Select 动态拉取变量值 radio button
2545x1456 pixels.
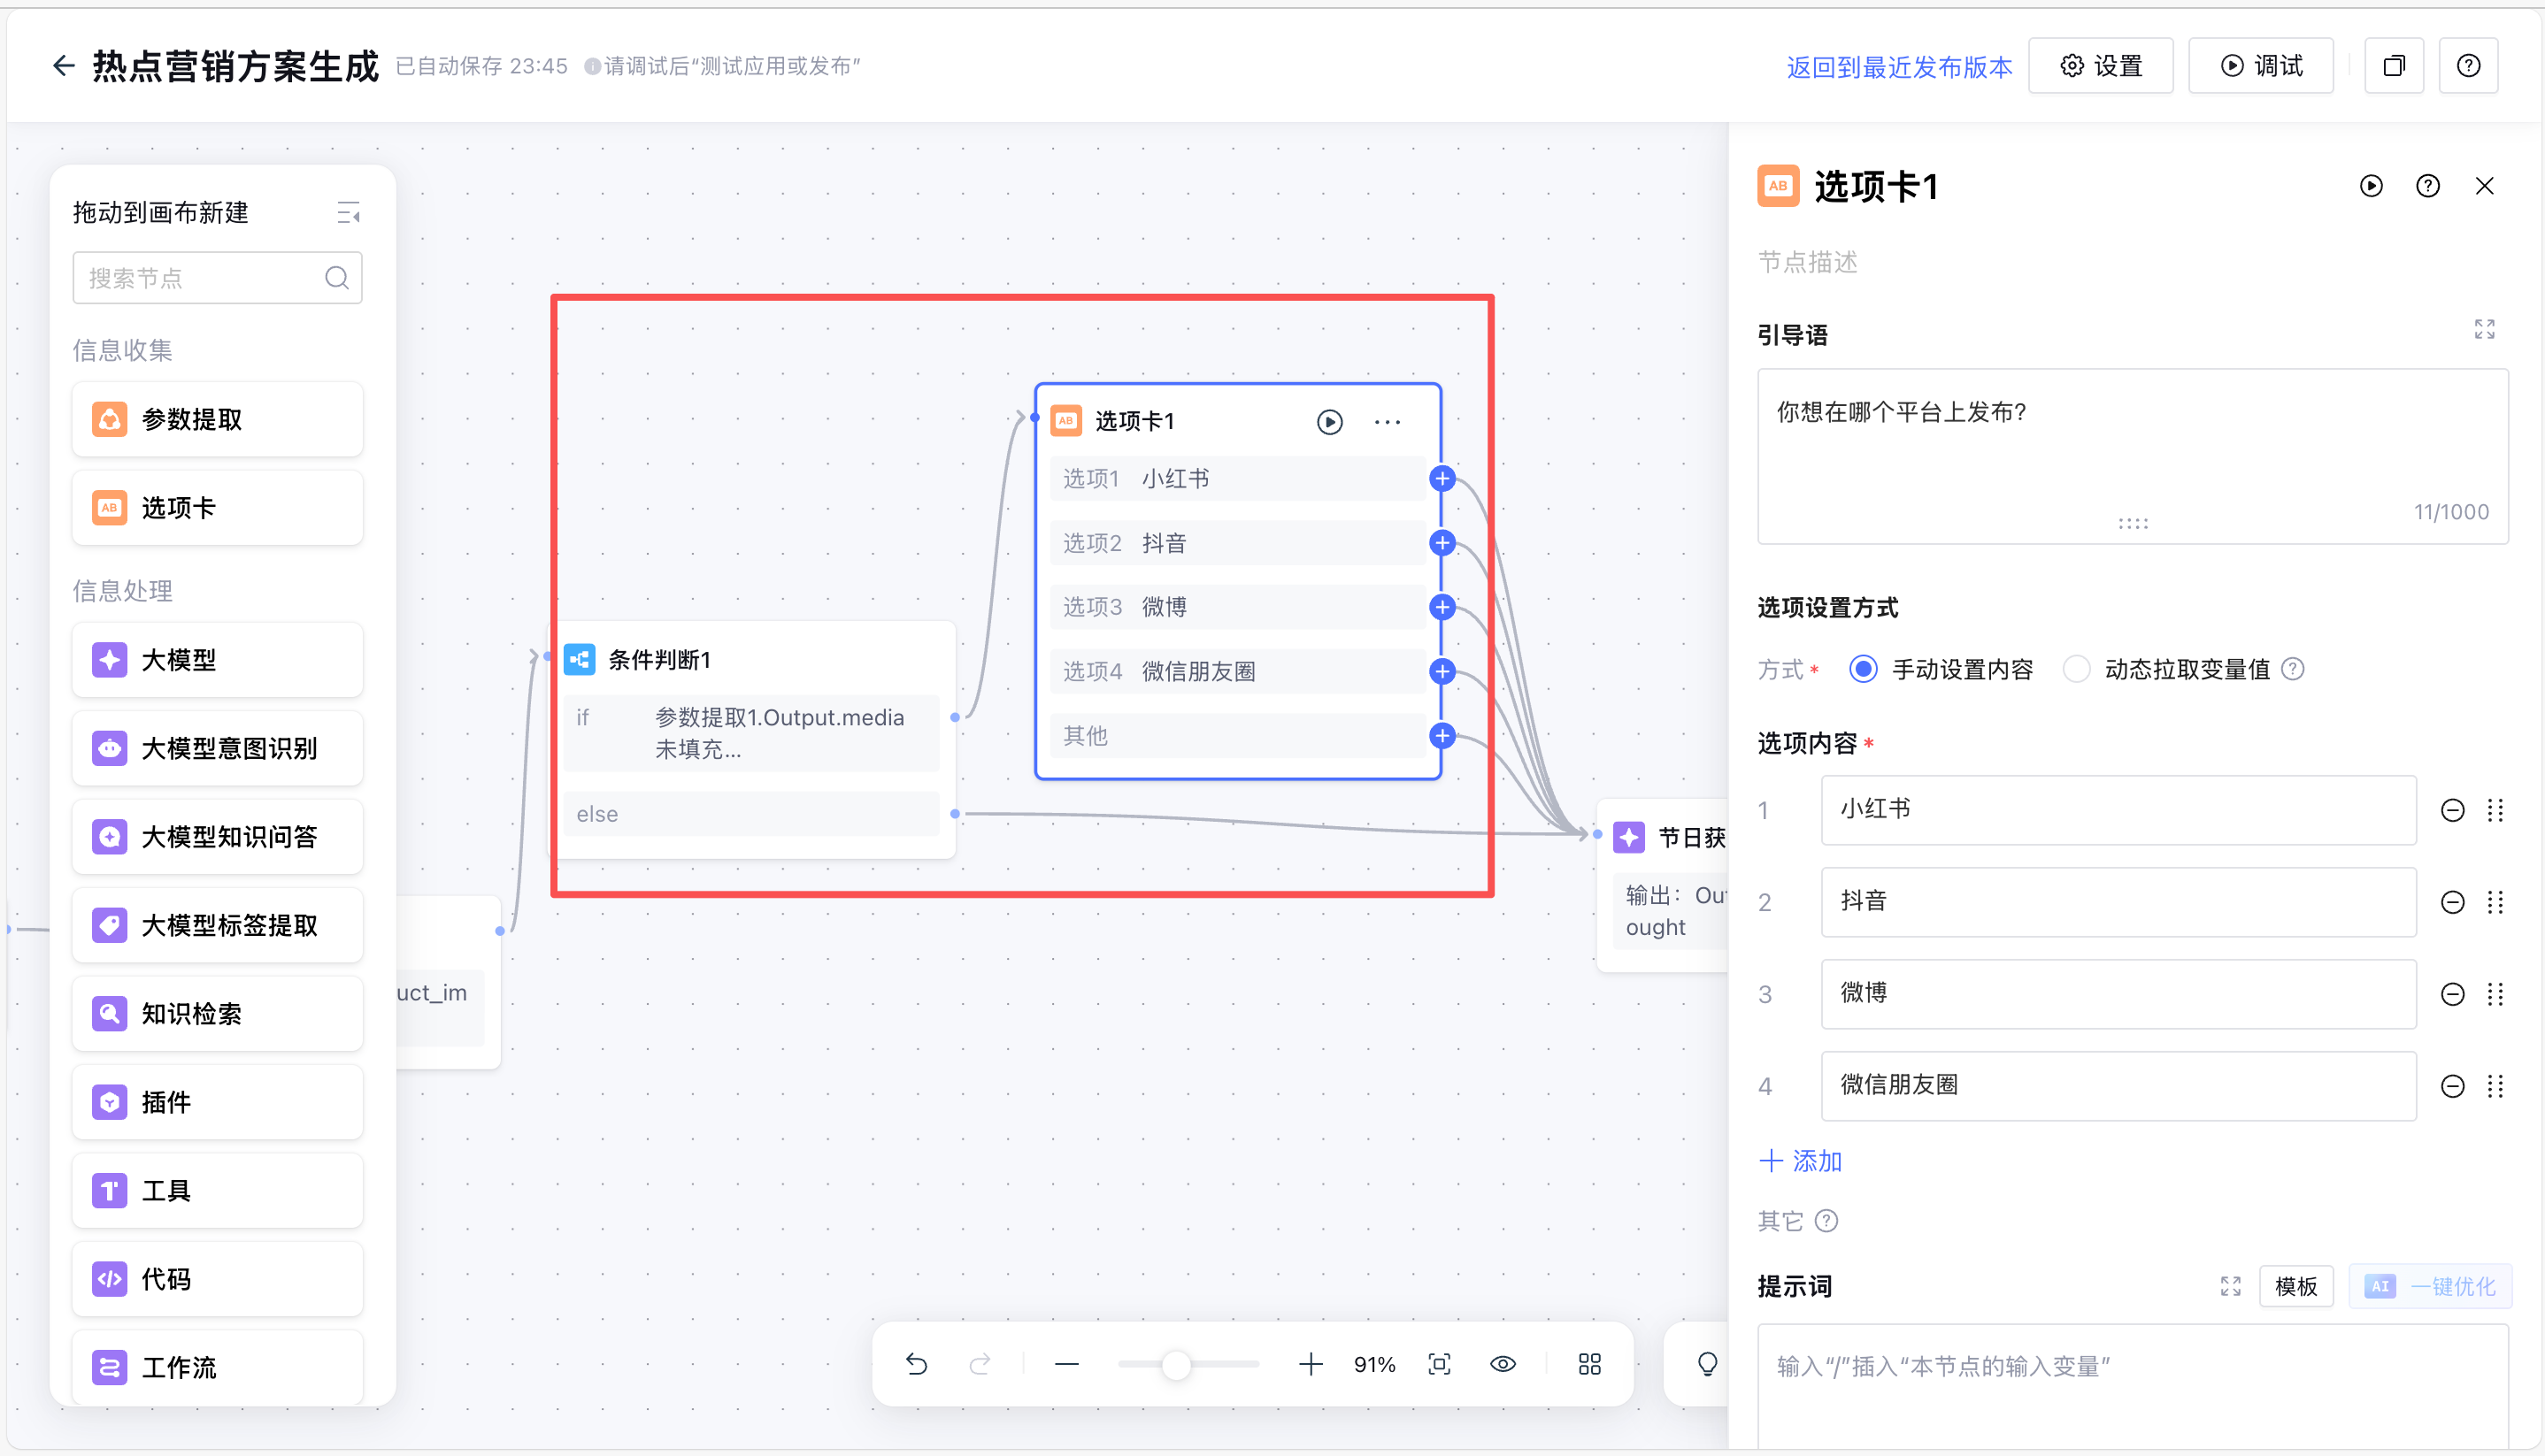2077,669
